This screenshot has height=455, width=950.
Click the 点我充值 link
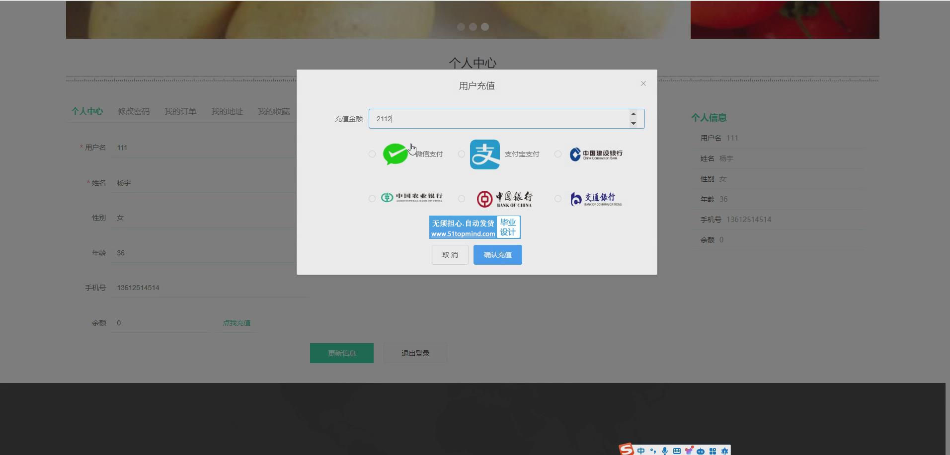click(237, 323)
